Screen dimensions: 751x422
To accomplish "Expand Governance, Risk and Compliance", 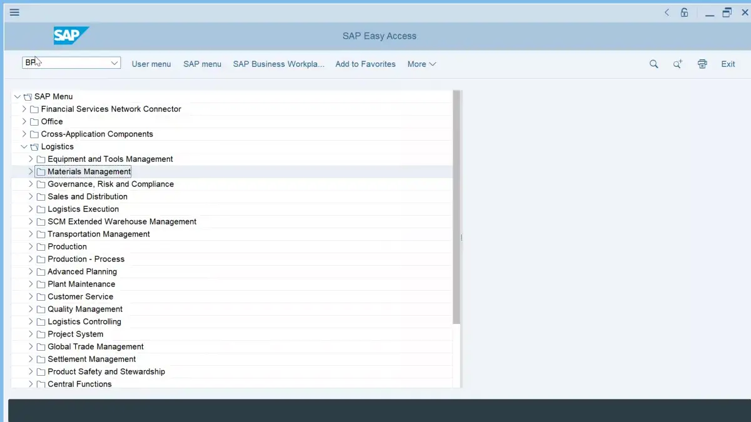I will [x=31, y=184].
